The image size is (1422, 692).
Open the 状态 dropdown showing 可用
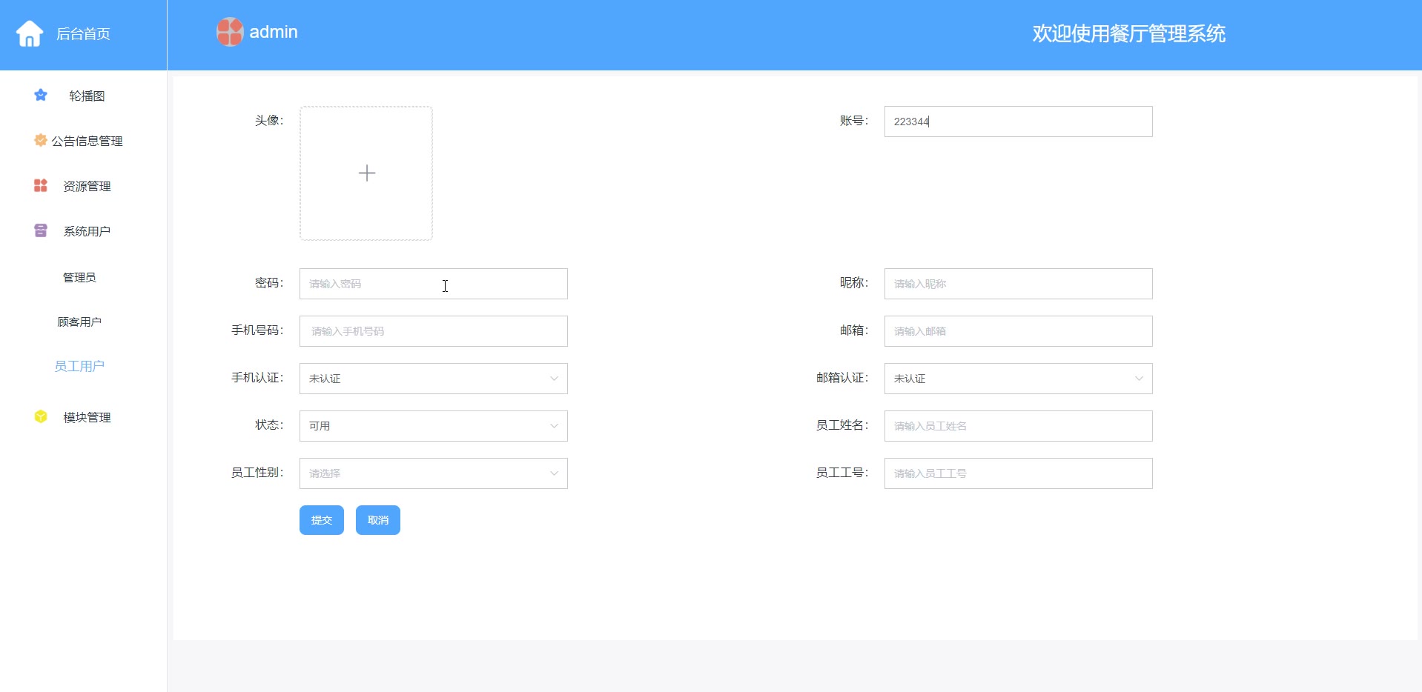point(434,426)
